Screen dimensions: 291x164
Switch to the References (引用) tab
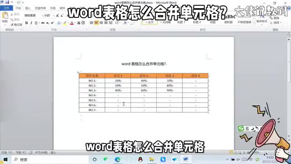[53, 8]
